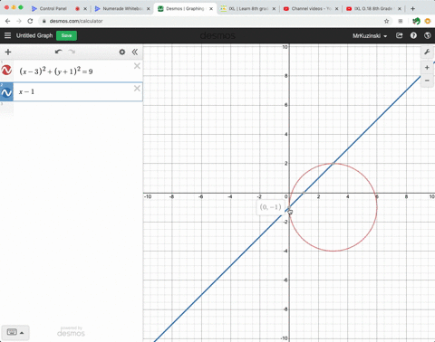The image size is (435, 342).
Task: Click the (0, −1) point label
Action: tap(270, 207)
